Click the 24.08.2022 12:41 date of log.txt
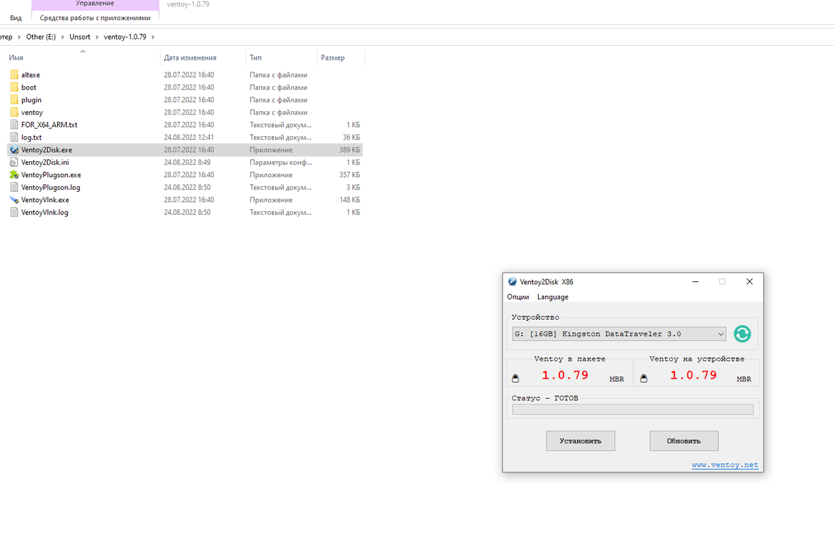Image resolution: width=834 pixels, height=551 pixels. (x=189, y=138)
